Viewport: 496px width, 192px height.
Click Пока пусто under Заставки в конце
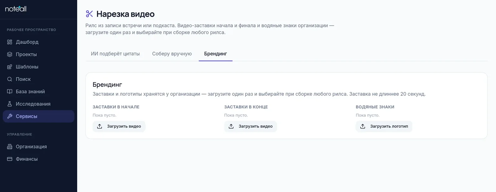click(236, 115)
